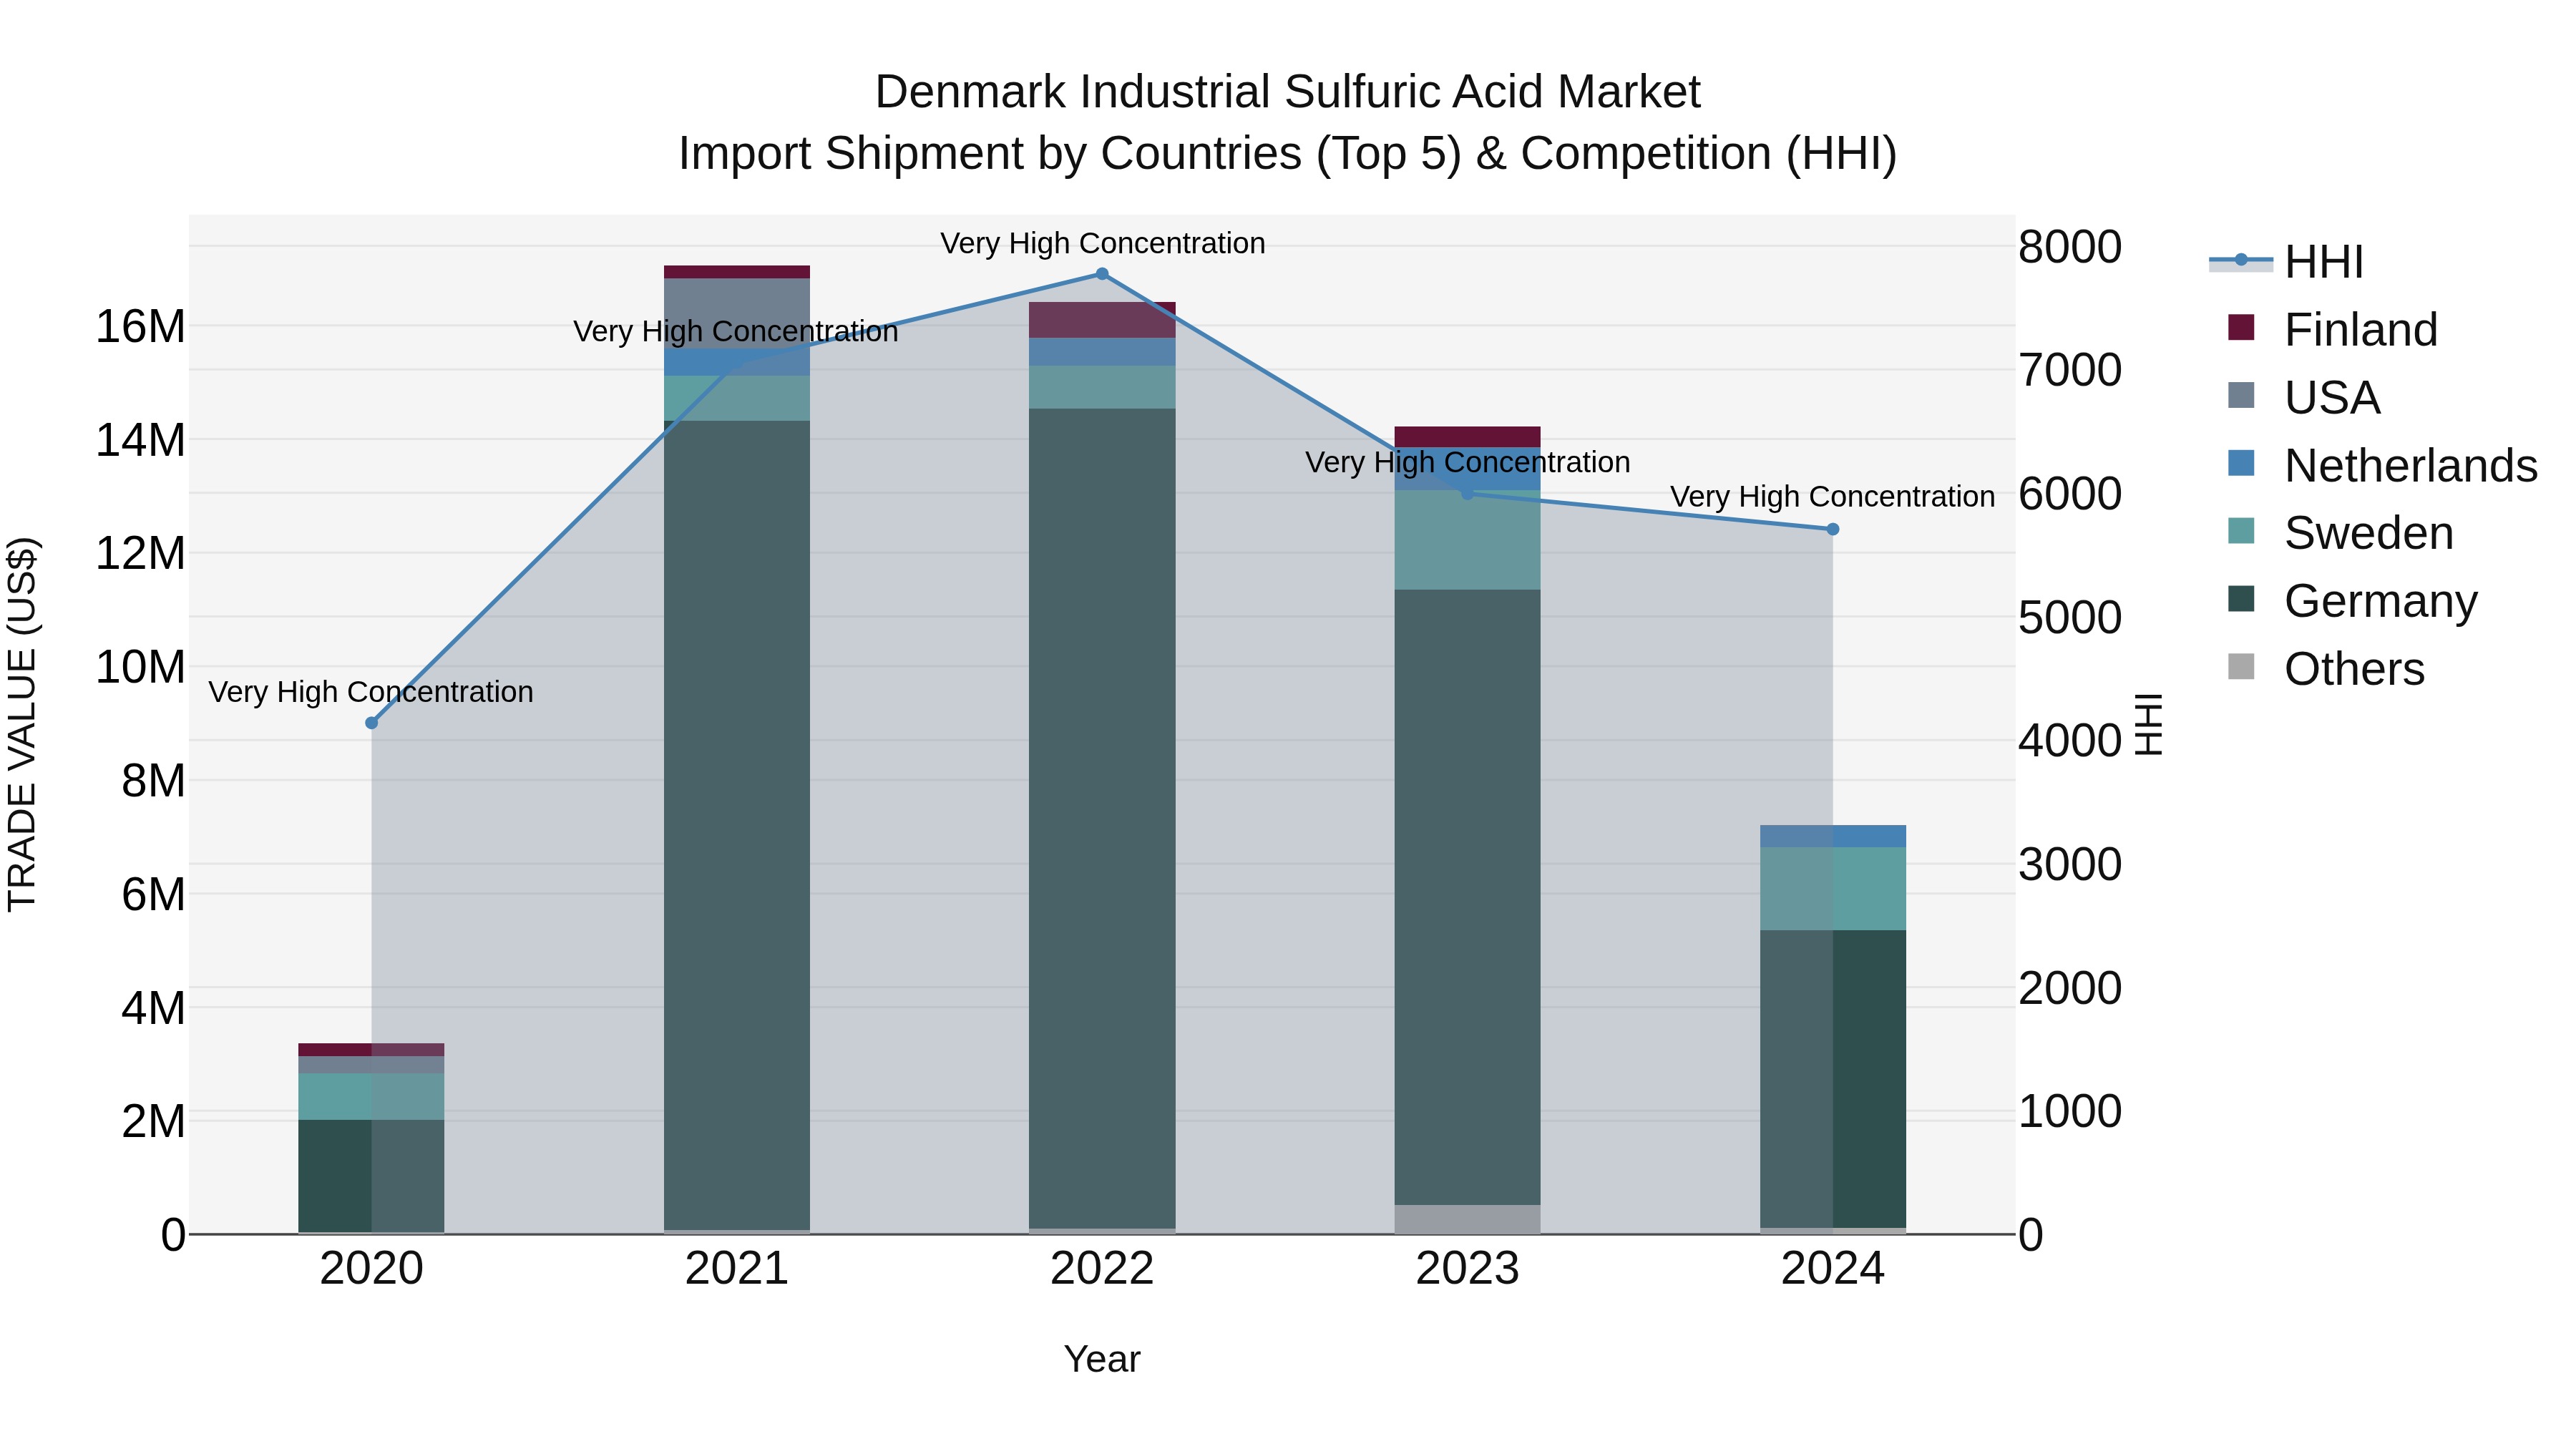Click the 10M tick on the trade value axis
This screenshot has width=2576, height=1449.
pyautogui.click(x=140, y=667)
